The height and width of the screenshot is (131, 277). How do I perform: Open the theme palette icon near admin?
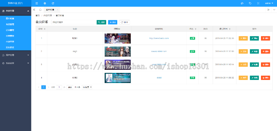tap(242, 3)
